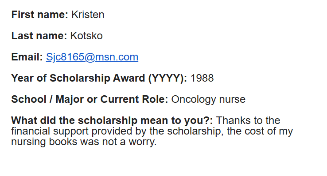Viewport: 327px width, 176px height.
Task: Click the 'First name:' label
Action: coord(39,15)
